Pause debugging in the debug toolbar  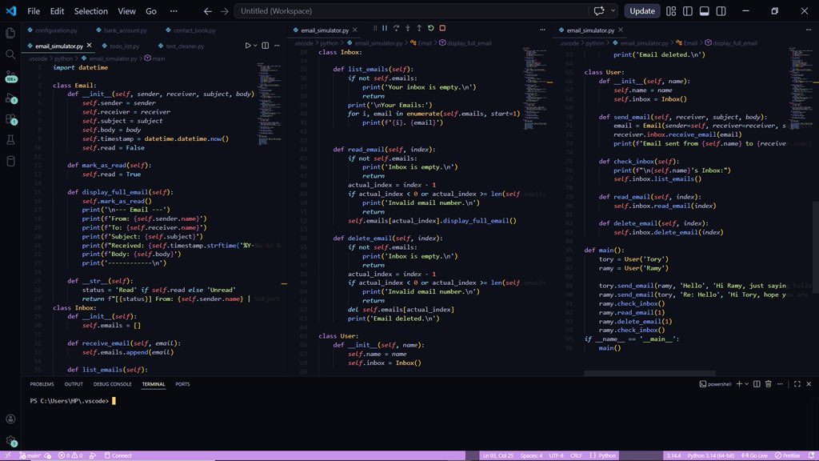pos(385,28)
